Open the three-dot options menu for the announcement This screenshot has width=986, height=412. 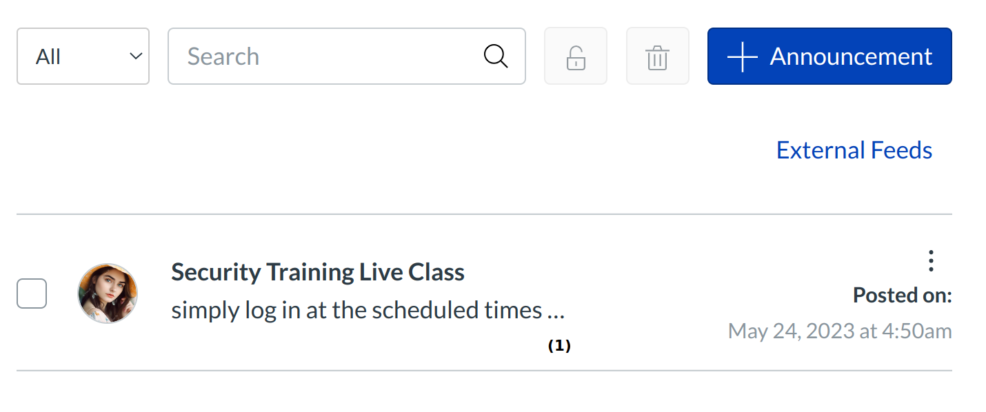coord(931,261)
